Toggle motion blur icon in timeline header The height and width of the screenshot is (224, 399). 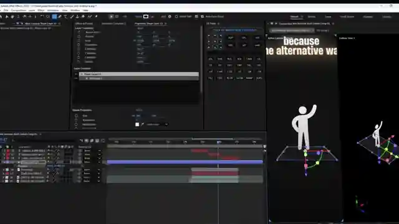coord(97,141)
